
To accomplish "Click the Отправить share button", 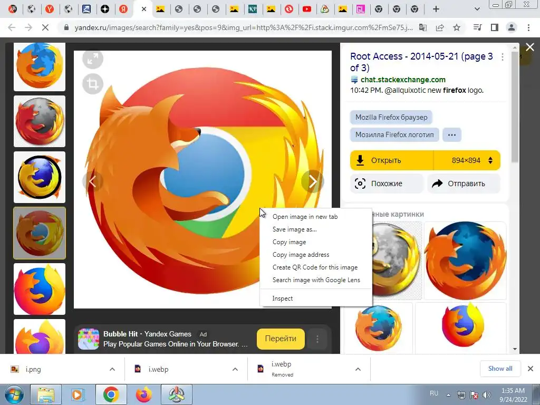I will pyautogui.click(x=464, y=184).
